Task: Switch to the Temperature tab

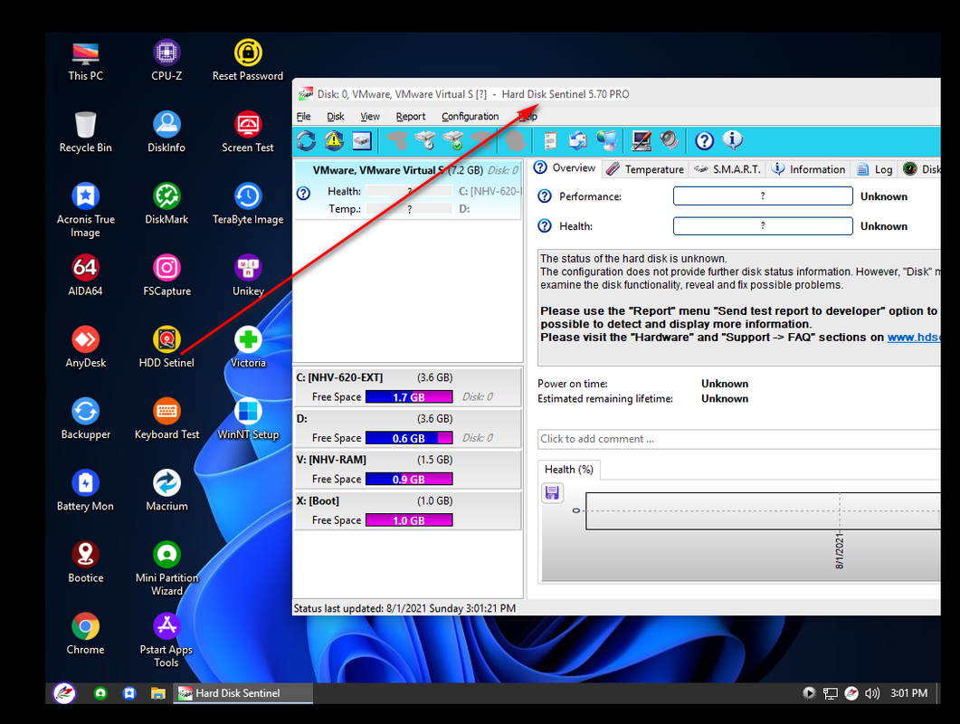Action: (645, 169)
